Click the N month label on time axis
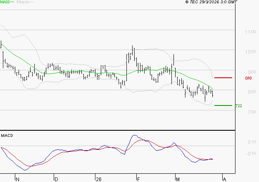 point(17,180)
